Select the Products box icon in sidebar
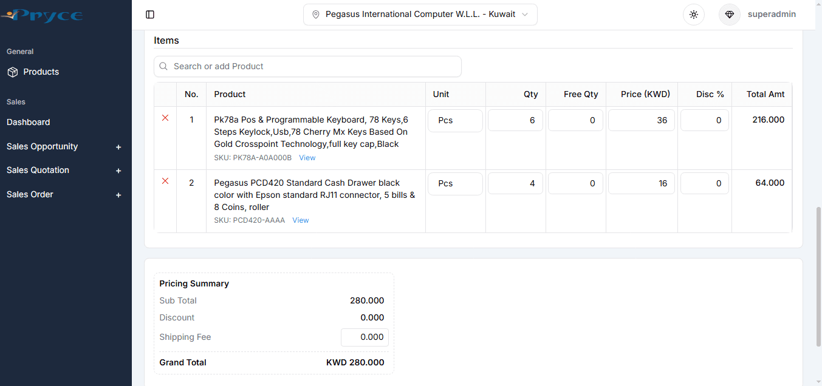This screenshot has width=822, height=386. (x=13, y=72)
